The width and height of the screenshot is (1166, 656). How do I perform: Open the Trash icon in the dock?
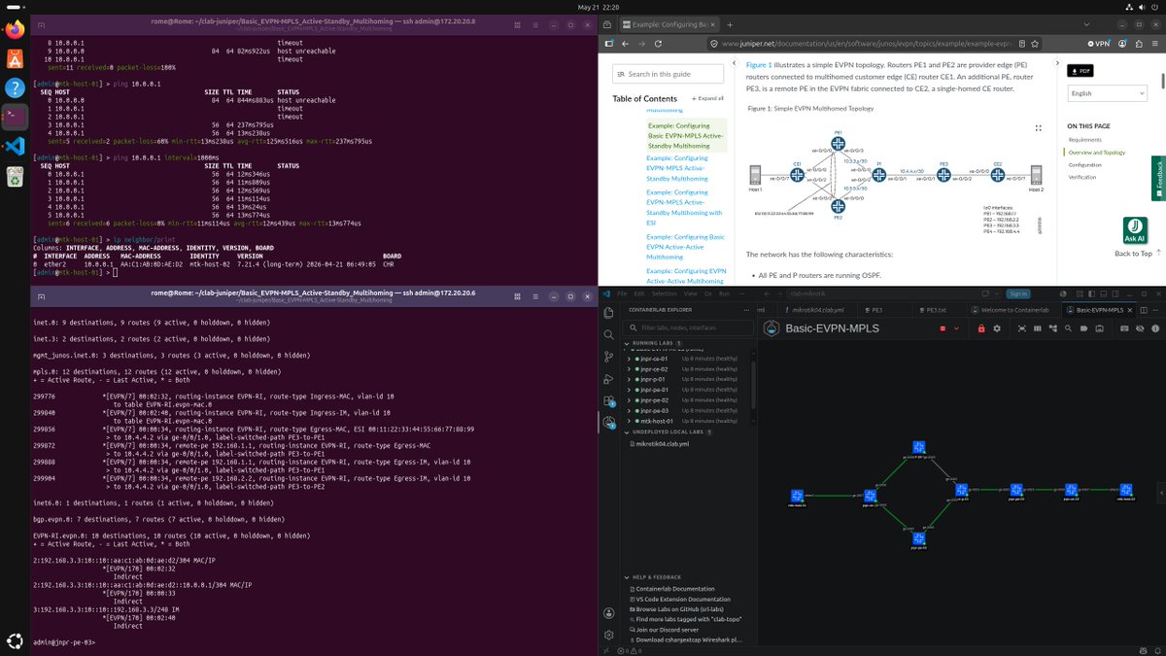click(x=15, y=176)
